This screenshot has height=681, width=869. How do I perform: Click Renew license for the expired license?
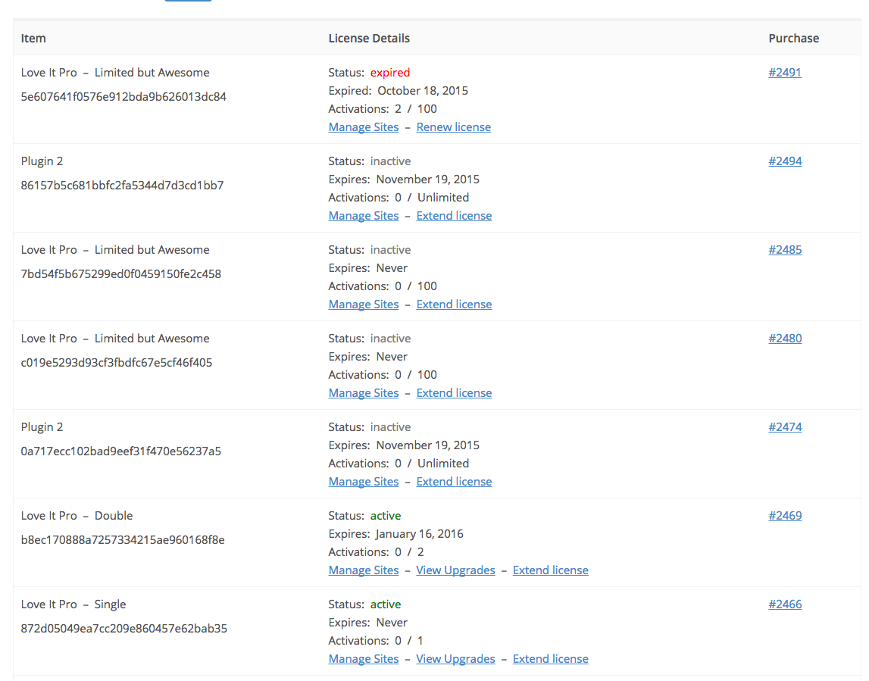click(453, 127)
